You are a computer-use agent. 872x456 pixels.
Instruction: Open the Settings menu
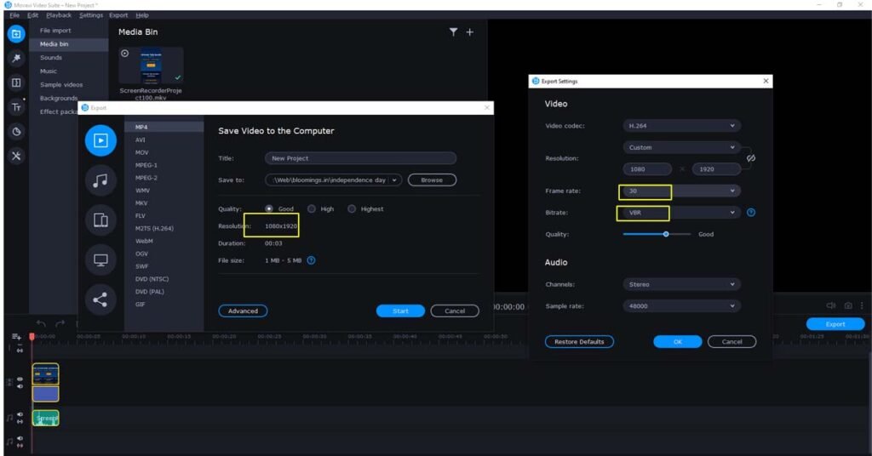[x=90, y=15]
